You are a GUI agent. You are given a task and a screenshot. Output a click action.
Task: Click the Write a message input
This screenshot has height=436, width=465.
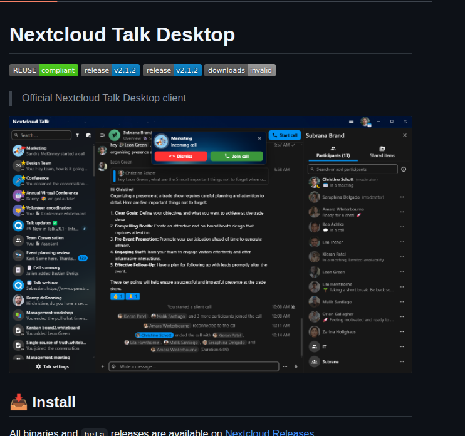(194, 366)
